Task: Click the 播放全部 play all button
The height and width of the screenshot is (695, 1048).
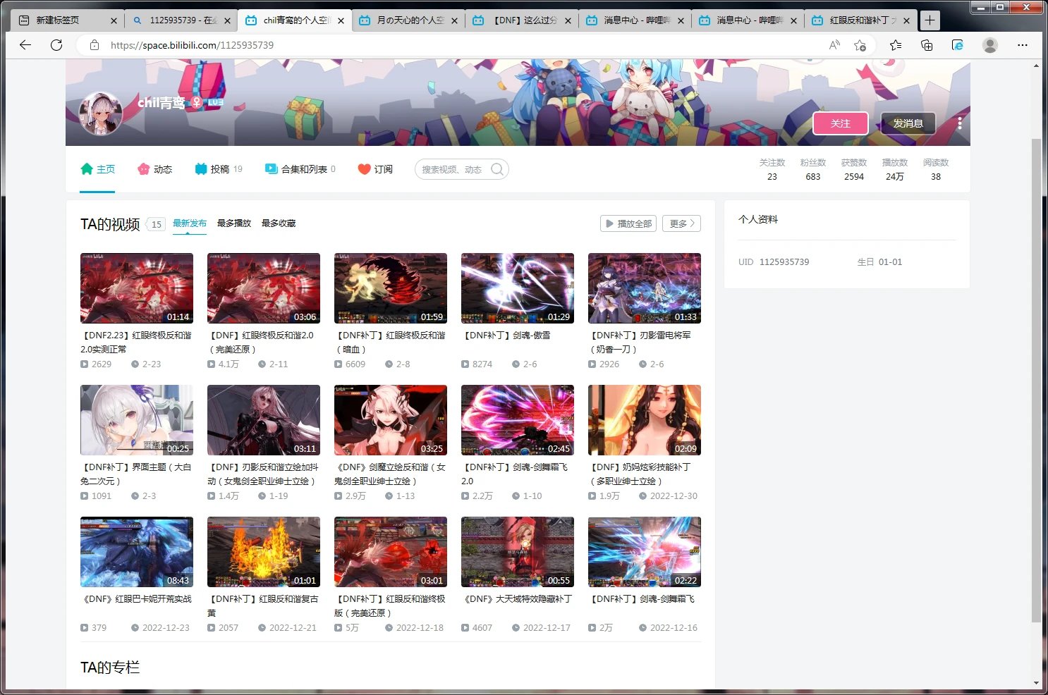Action: click(628, 223)
